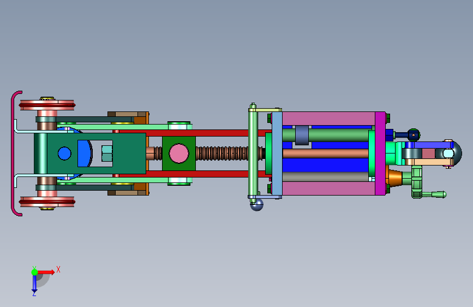473x307 pixels.
Task: Pick the light blue vertical front plate
Action: [277, 154]
